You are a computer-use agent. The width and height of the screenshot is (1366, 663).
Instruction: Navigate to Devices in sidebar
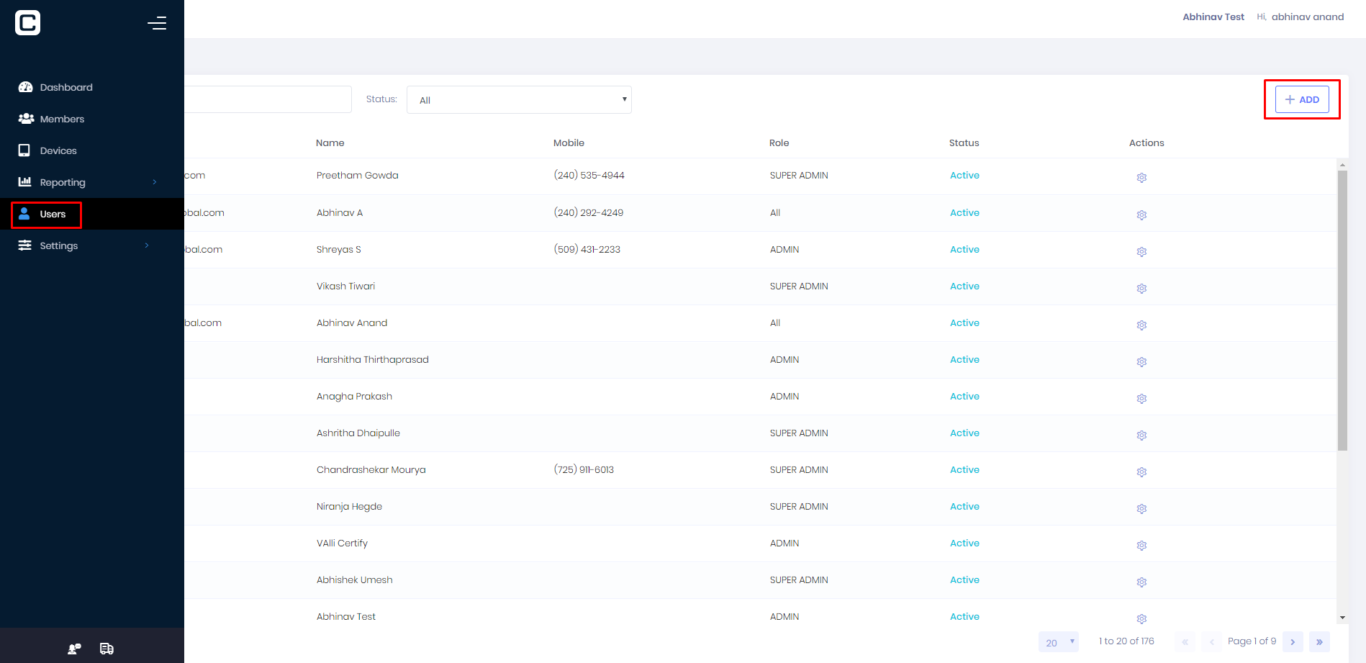click(x=58, y=150)
